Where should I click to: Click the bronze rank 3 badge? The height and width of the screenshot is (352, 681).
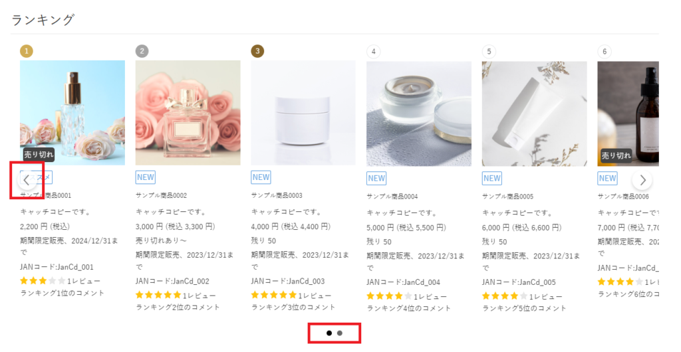pos(257,51)
